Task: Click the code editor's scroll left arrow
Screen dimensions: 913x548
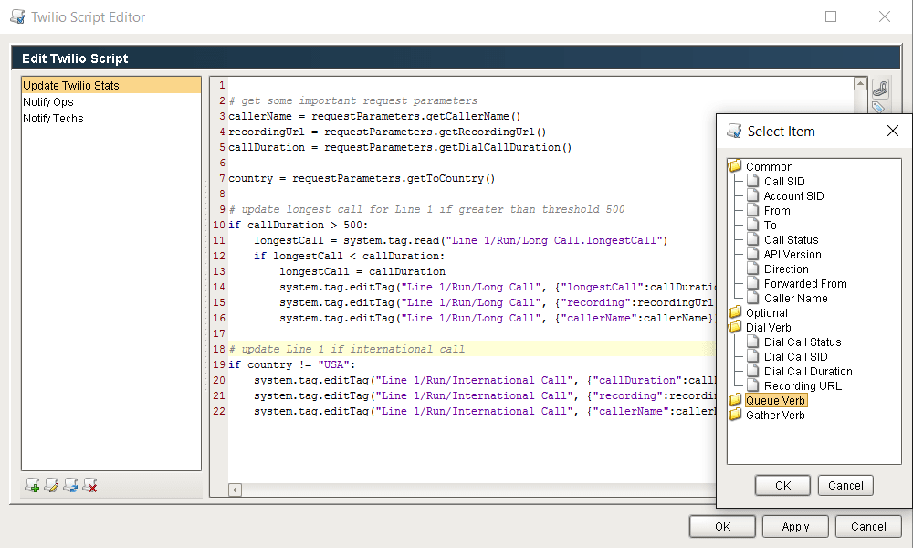Action: tap(235, 490)
